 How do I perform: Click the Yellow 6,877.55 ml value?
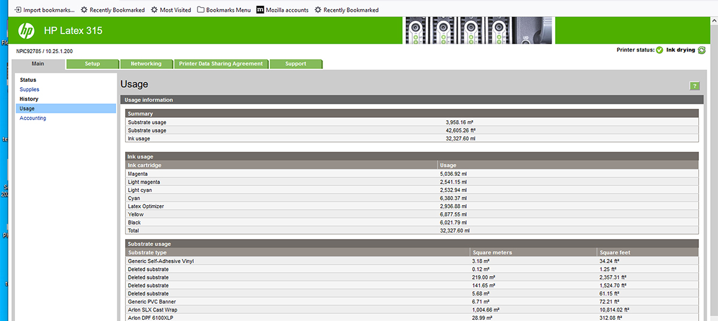click(453, 214)
